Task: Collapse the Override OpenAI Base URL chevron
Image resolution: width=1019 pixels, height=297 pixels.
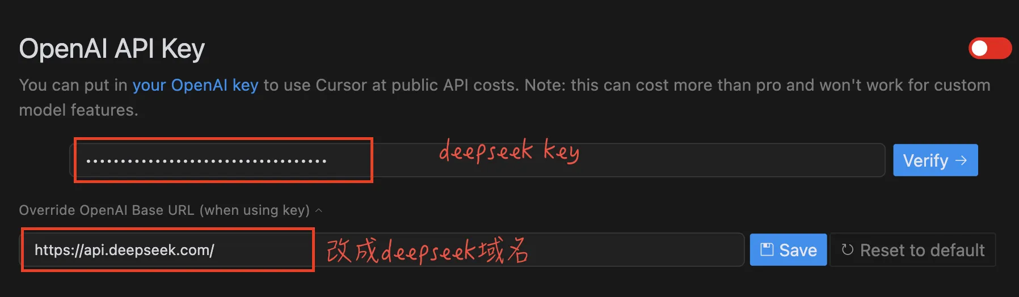Action: (x=319, y=210)
